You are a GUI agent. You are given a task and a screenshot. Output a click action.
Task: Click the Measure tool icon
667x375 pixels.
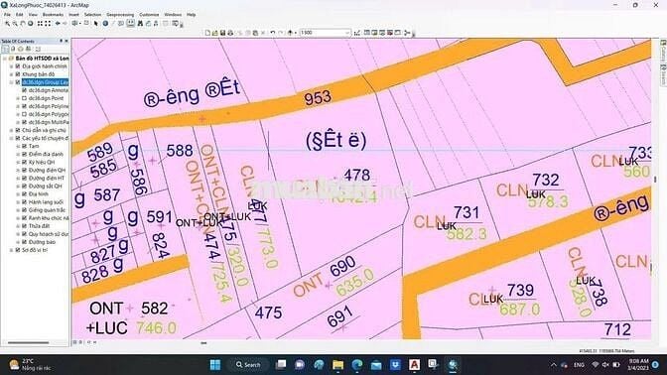130,24
